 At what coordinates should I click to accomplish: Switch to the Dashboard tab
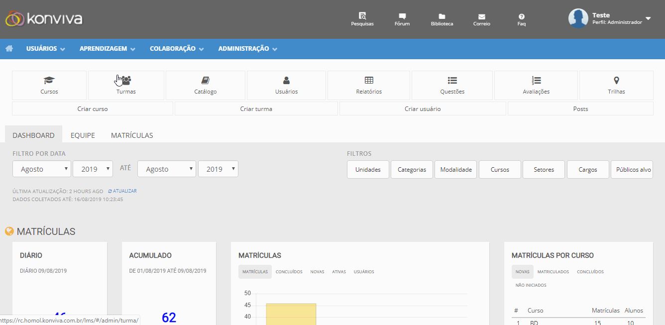pyautogui.click(x=33, y=135)
